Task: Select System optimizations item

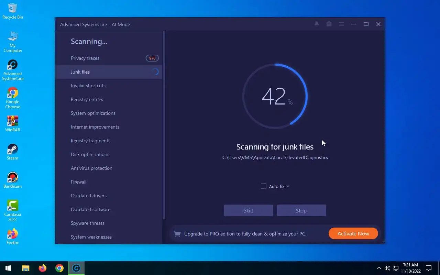Action: click(x=109, y=113)
